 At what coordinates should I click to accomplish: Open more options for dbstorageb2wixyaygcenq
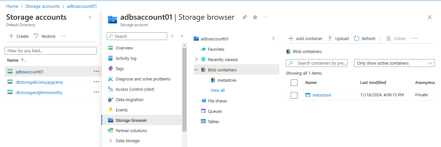pos(96,82)
